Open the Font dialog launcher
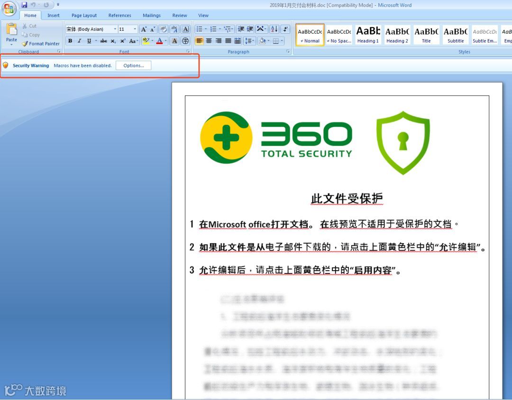This screenshot has height=400, width=512. 188,52
